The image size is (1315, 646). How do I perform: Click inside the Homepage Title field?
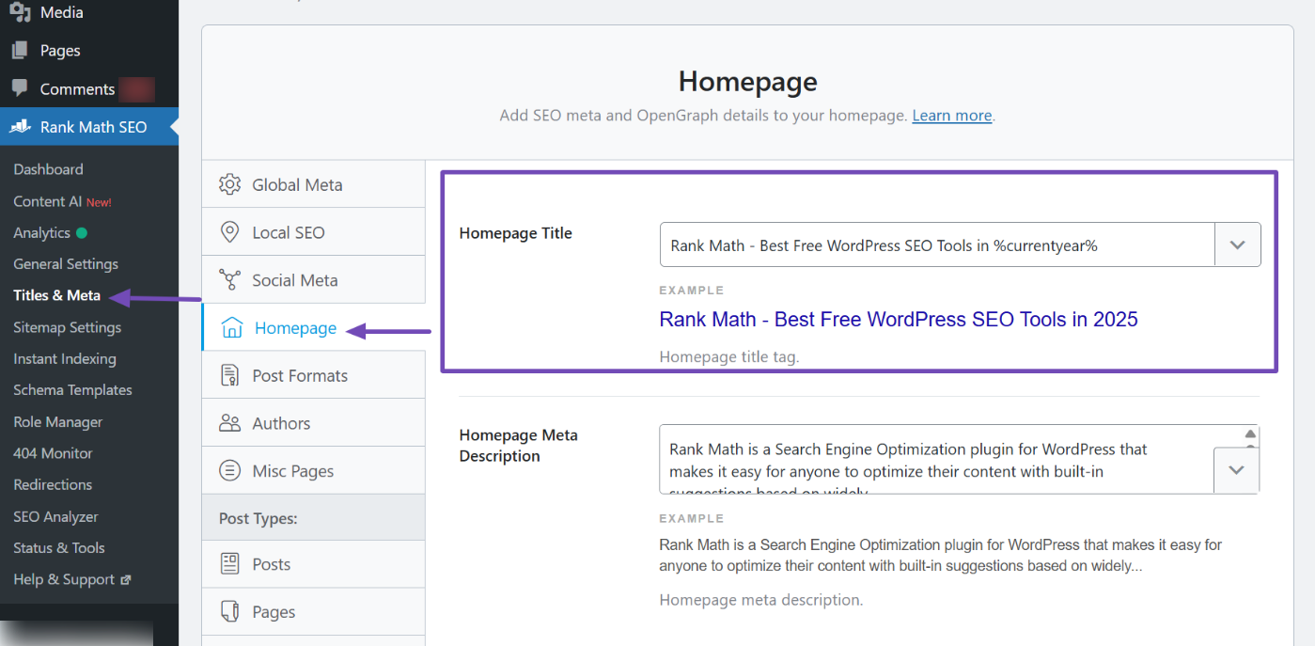click(936, 245)
